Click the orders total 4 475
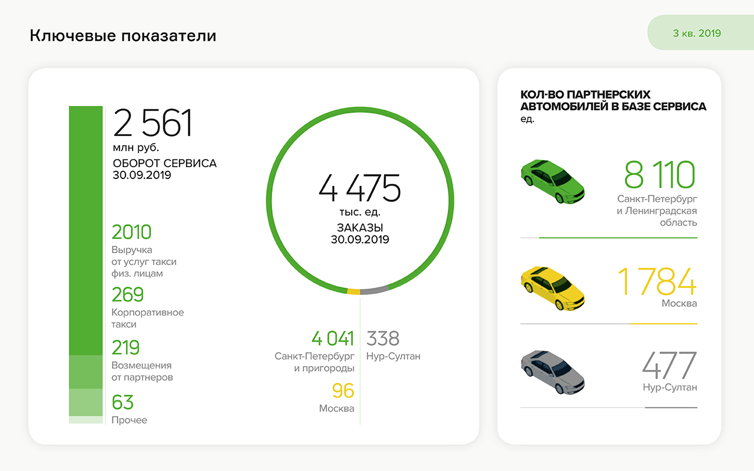754x471 pixels. tap(360, 188)
